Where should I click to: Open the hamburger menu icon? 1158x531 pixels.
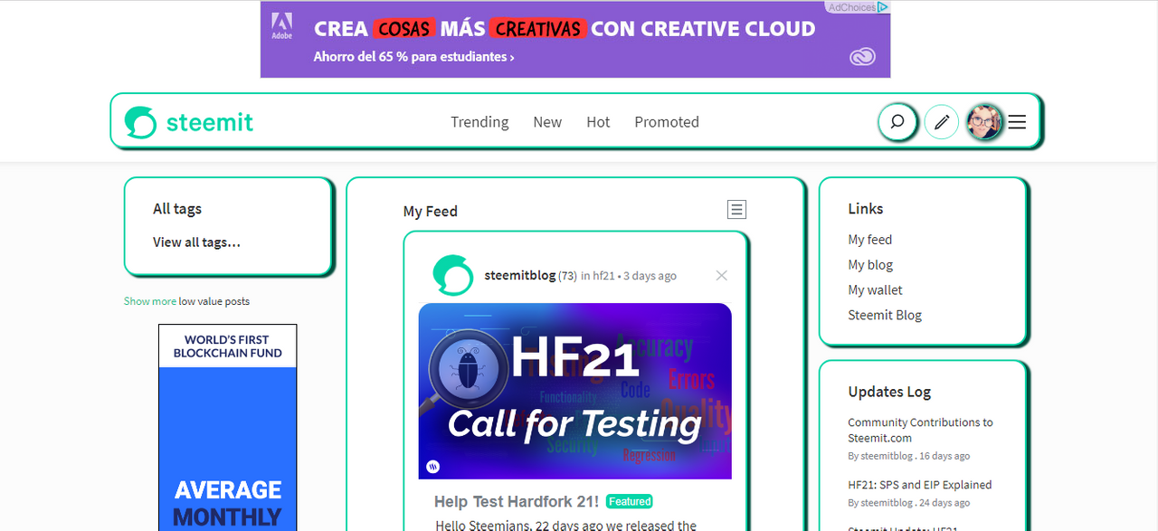click(x=1017, y=122)
